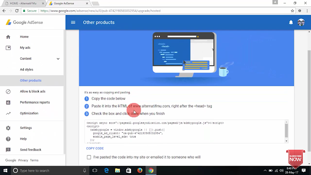Click the code box scrollbar thumb
Image resolution: width=311 pixels, height=175 pixels.
(286, 131)
